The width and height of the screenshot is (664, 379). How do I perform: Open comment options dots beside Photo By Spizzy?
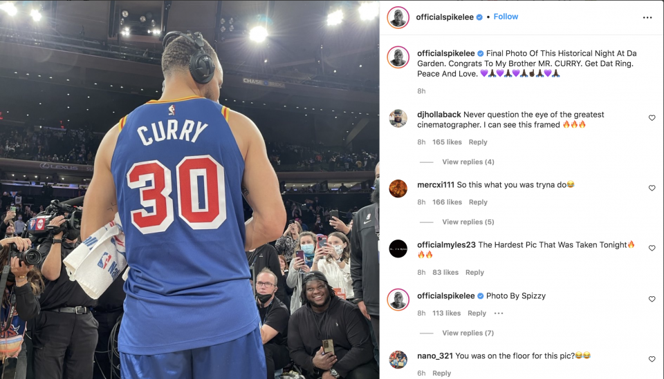click(499, 313)
